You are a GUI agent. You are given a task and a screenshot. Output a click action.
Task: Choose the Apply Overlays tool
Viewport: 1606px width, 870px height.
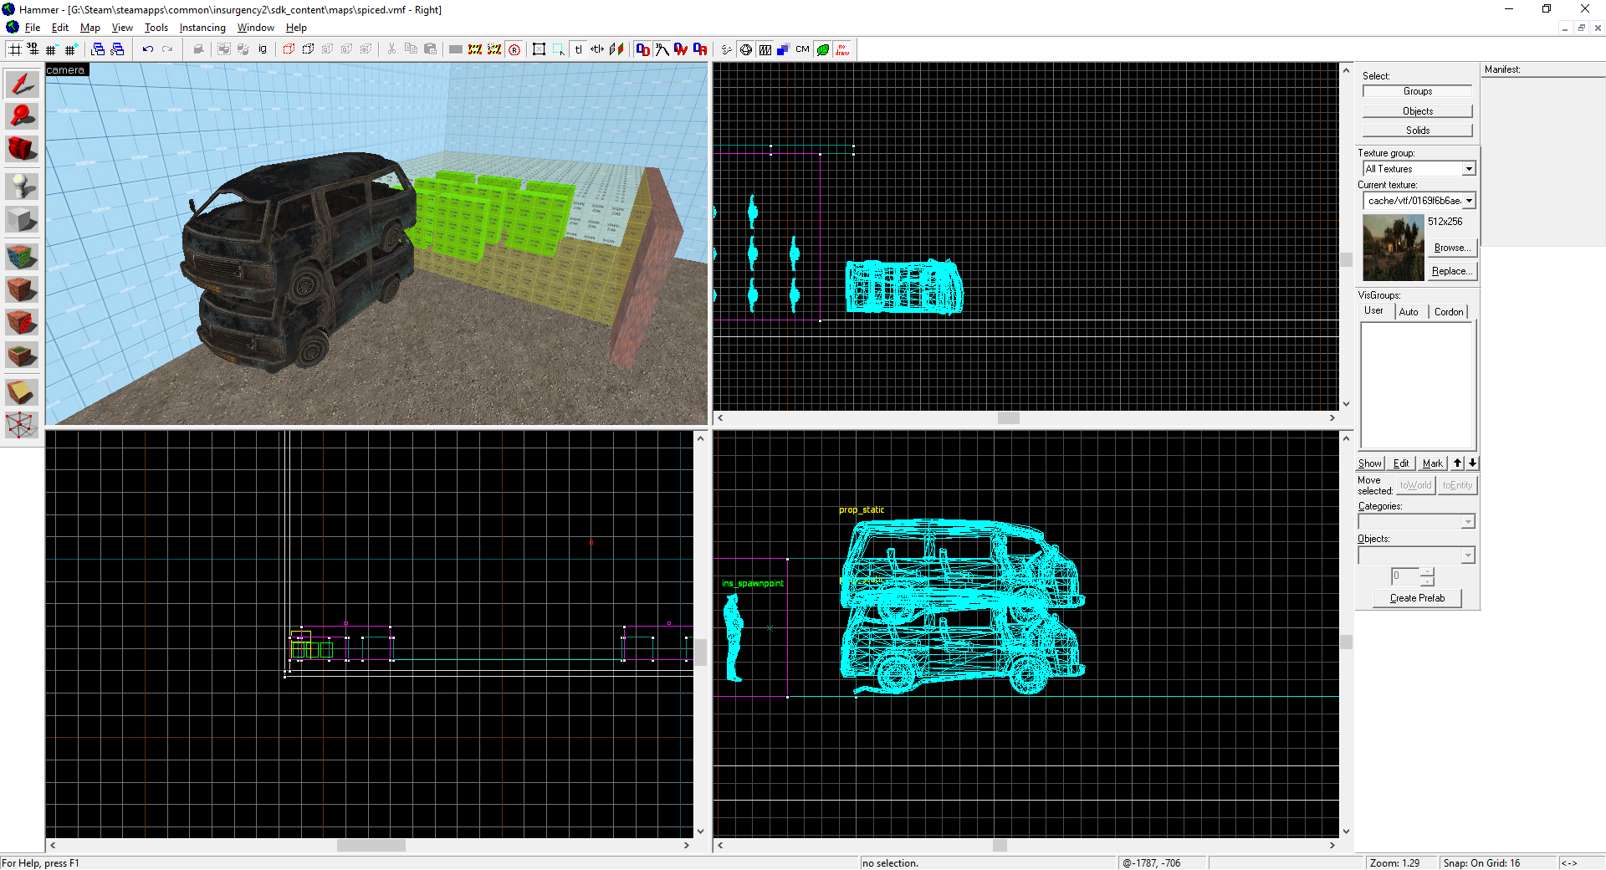coord(22,356)
